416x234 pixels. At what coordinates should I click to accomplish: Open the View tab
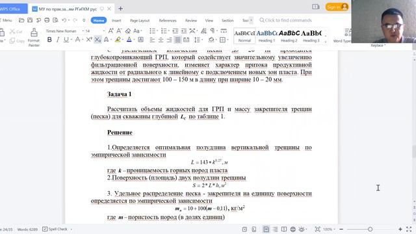point(209,20)
